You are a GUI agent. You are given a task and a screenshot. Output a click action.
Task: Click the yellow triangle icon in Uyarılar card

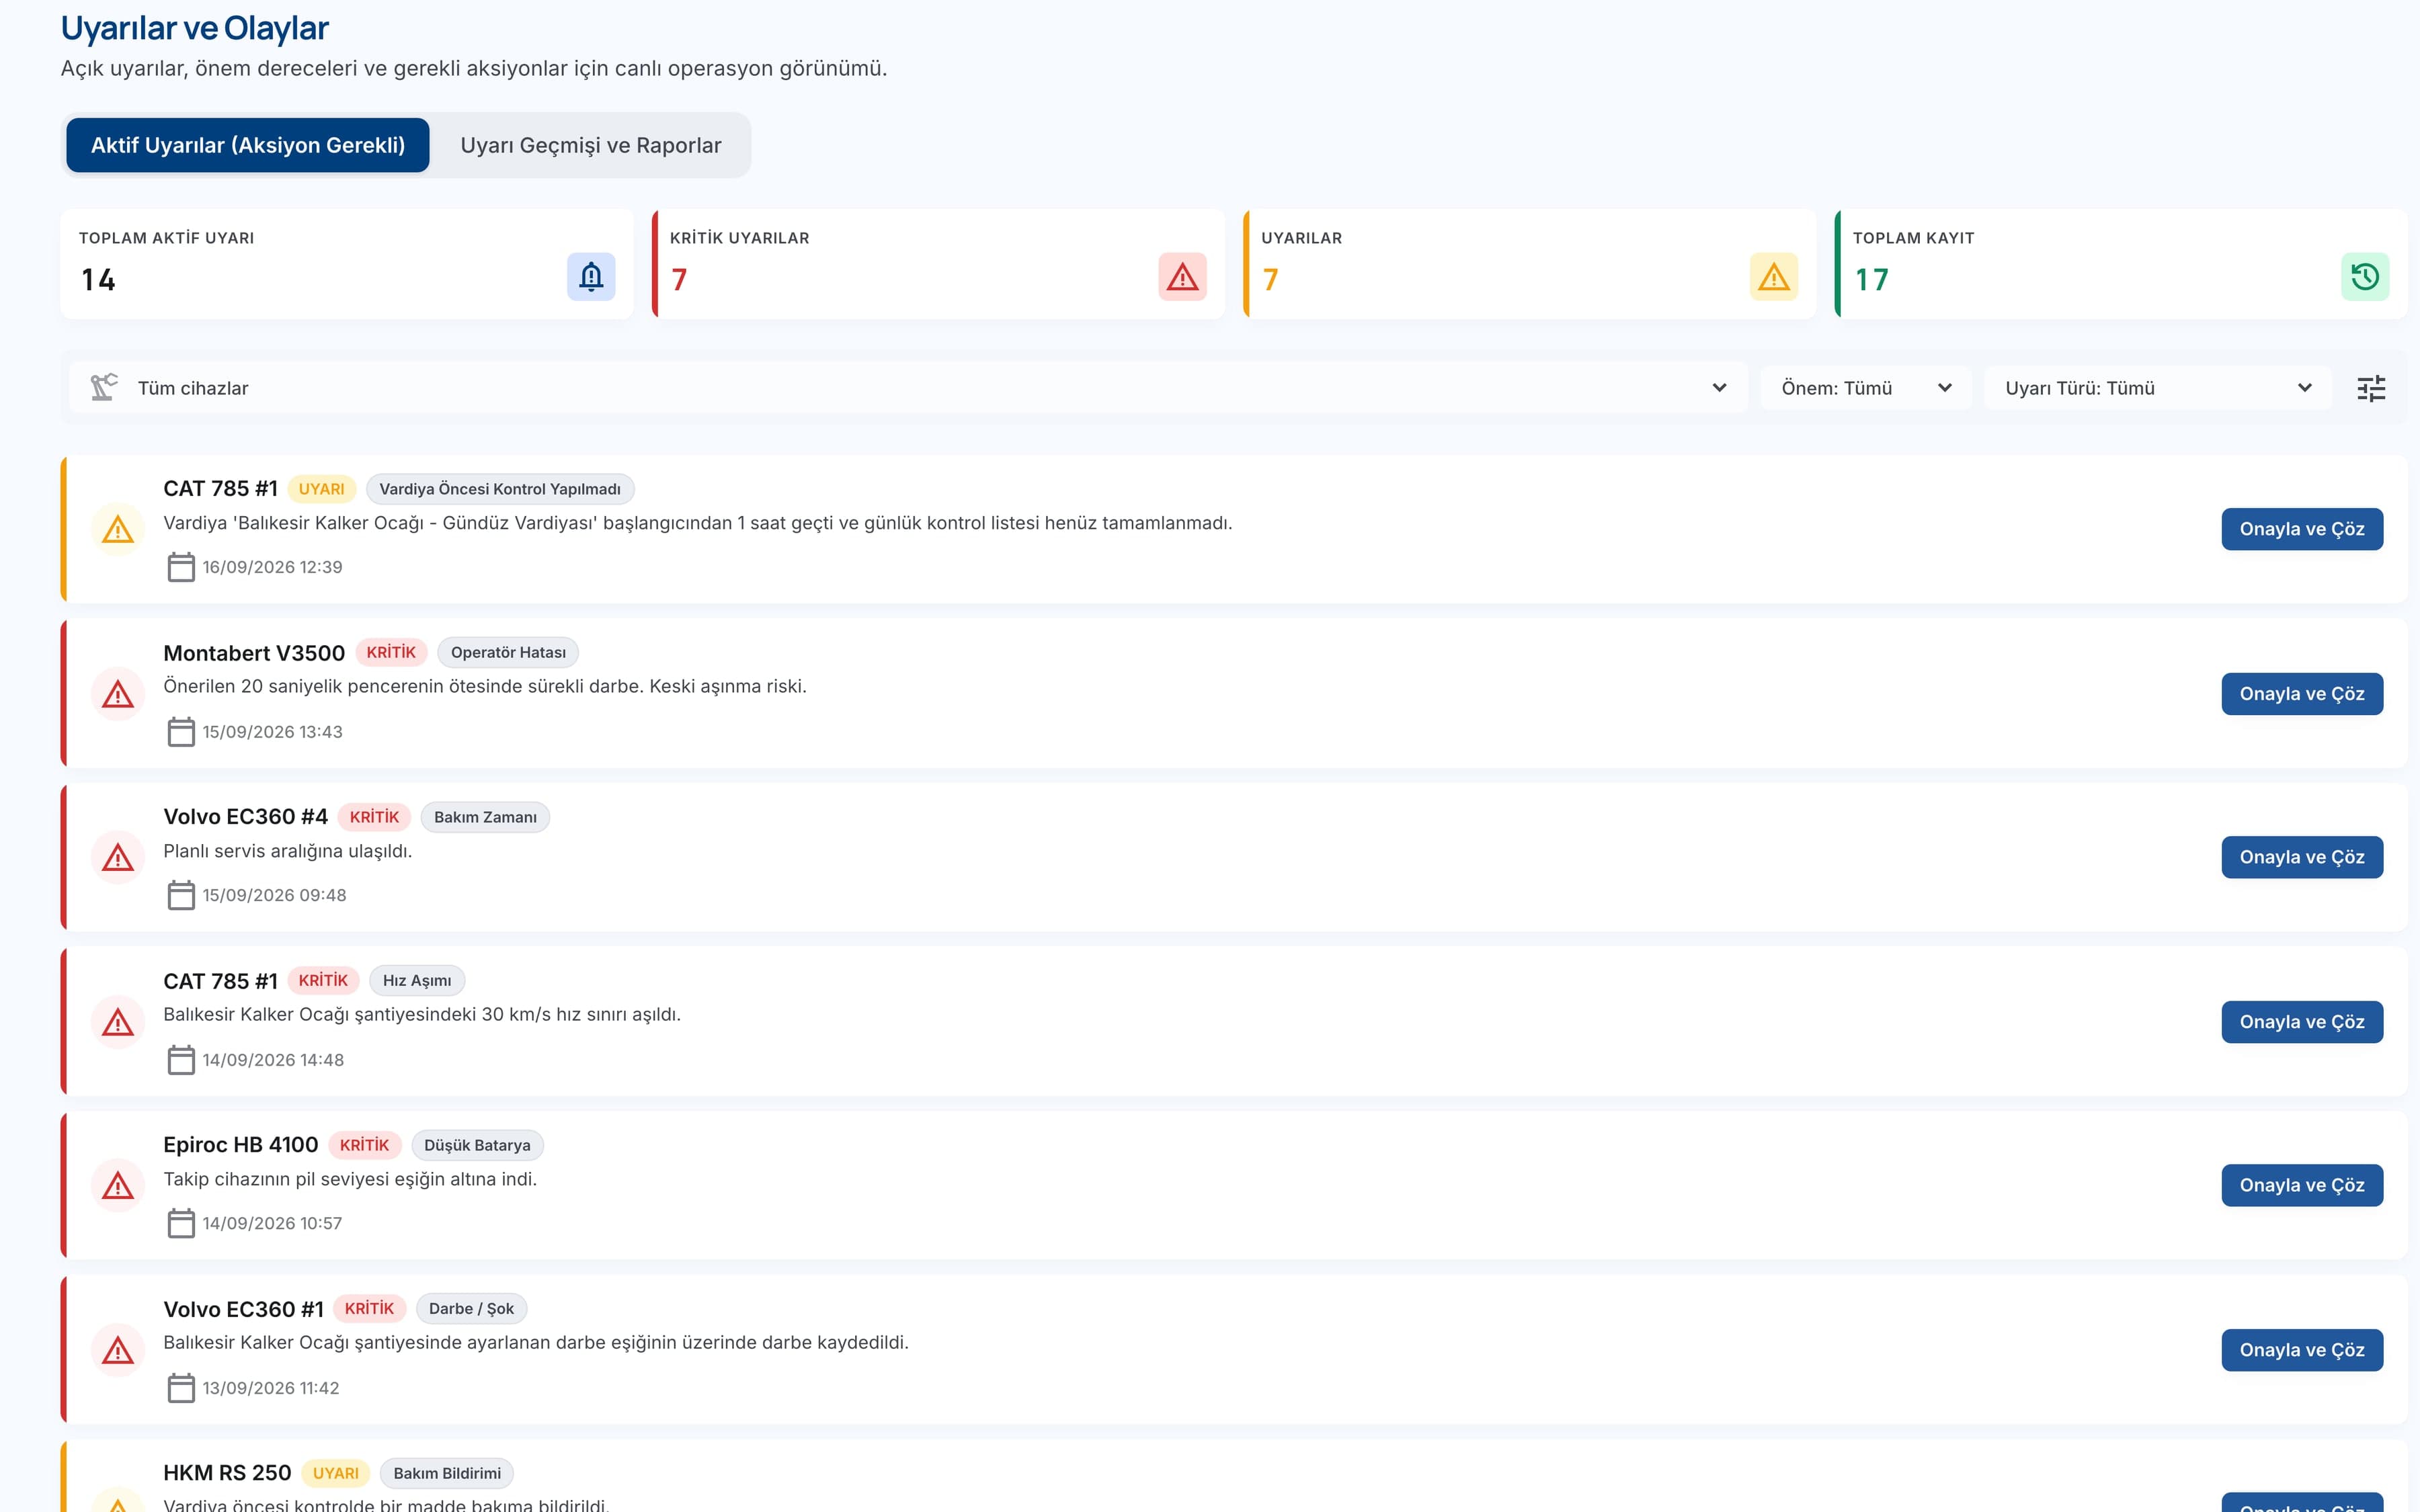(x=1773, y=277)
